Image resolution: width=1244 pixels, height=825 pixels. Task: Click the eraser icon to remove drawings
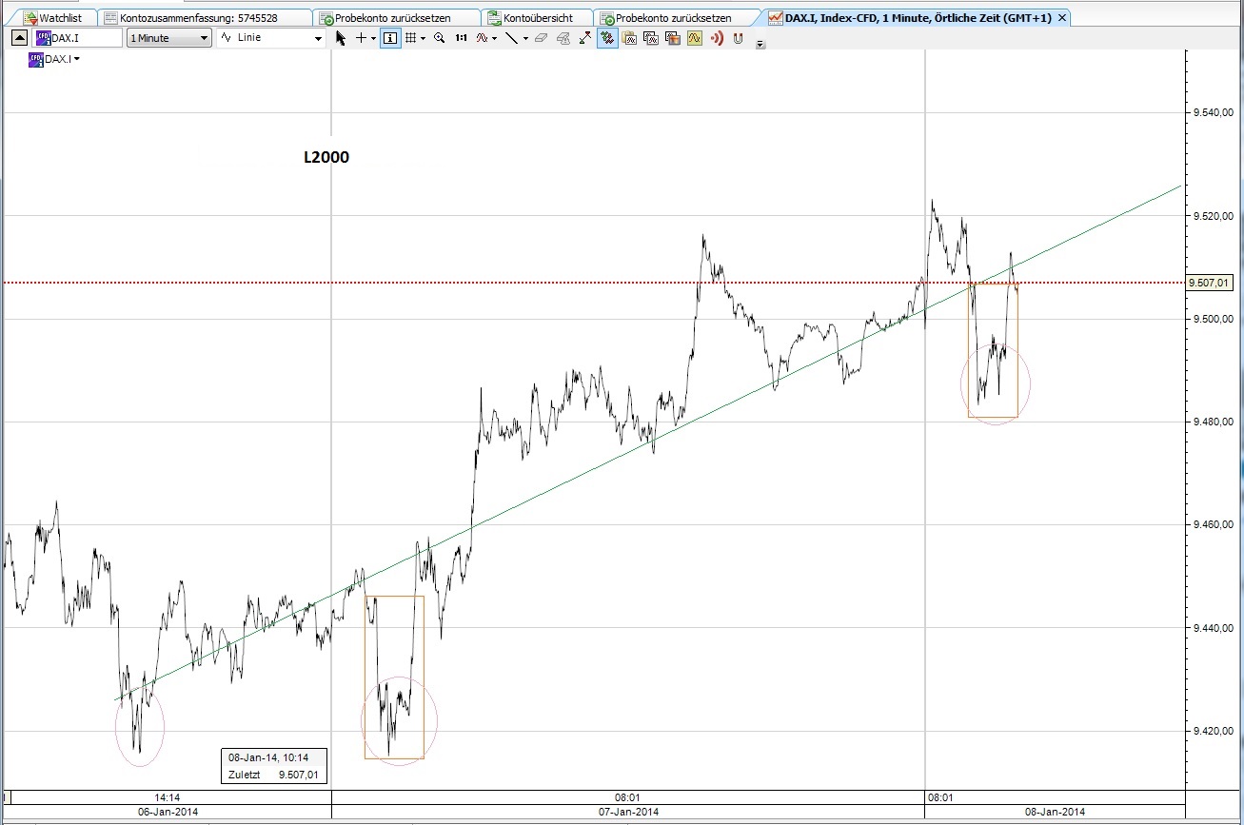pos(540,38)
